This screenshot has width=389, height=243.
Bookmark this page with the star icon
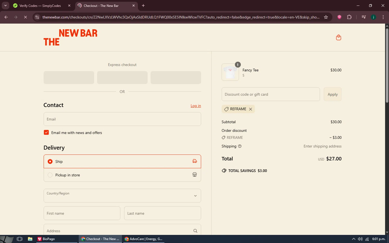tap(326, 17)
